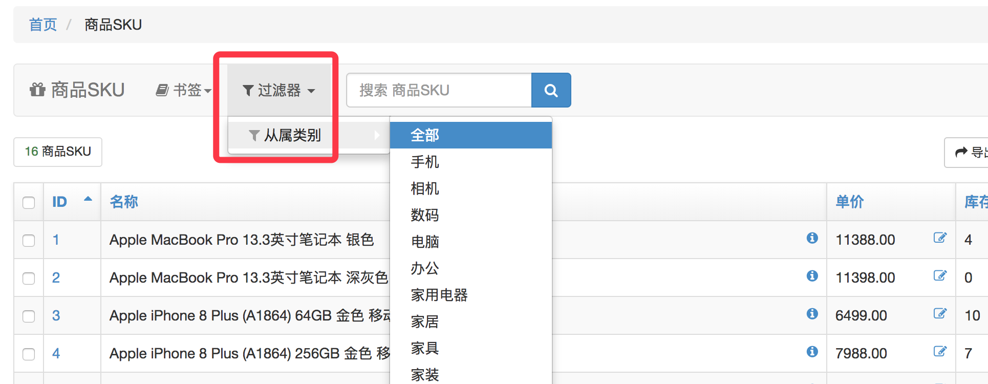Image resolution: width=988 pixels, height=384 pixels.
Task: Edit price 6499.00 with pencil icon
Action: (940, 313)
